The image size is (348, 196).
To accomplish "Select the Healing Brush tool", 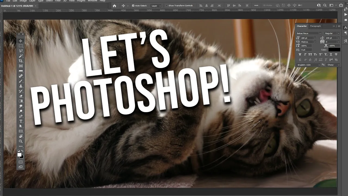I will [x=21, y=76].
